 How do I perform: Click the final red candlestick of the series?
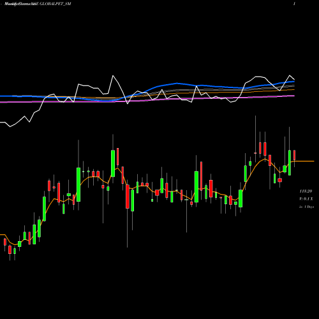[294, 155]
